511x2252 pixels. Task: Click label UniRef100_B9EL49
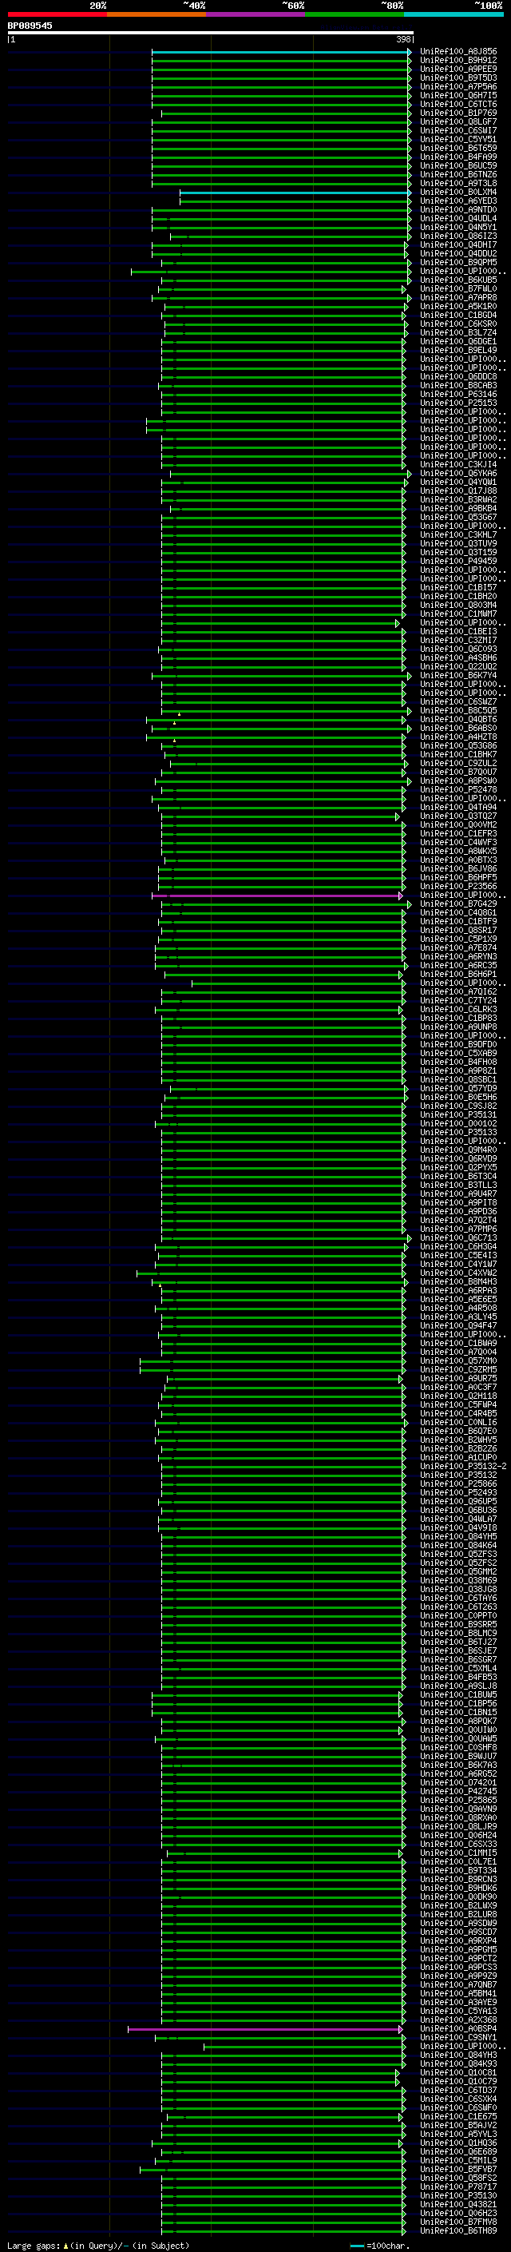[458, 350]
